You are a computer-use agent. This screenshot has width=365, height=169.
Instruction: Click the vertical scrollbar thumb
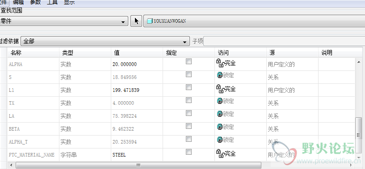tap(359, 135)
